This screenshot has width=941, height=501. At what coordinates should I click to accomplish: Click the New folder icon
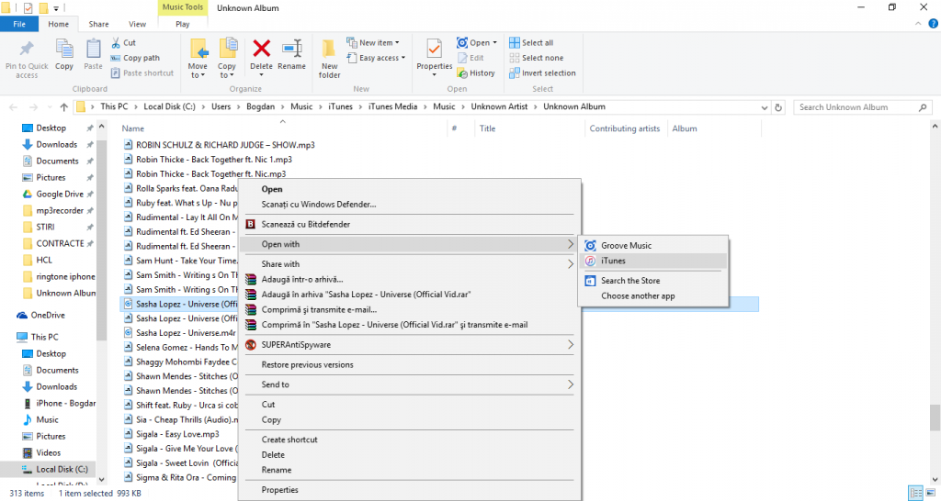pyautogui.click(x=329, y=50)
